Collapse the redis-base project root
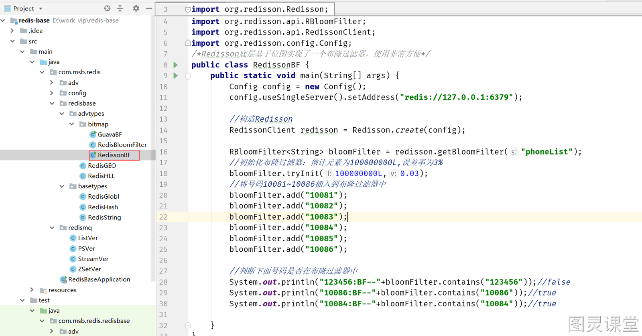Screen dimensions: 642x336 point(3,20)
